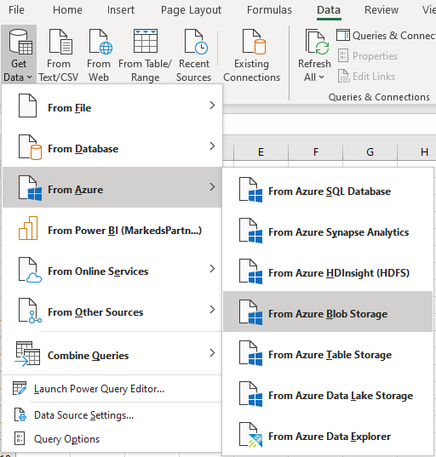Click the Azure SQL Database icon

point(250,190)
